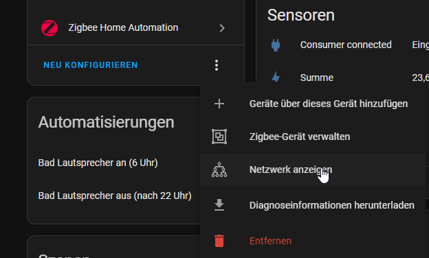Screen dimensions: 429x258
Task: Click the lightning bolt icon beside Summe
Action: pos(276,78)
